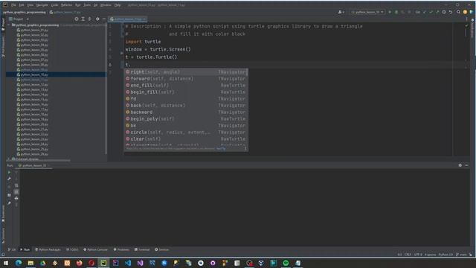Open TODO tool window
This screenshot has width=476, height=268.
[x=72, y=249]
